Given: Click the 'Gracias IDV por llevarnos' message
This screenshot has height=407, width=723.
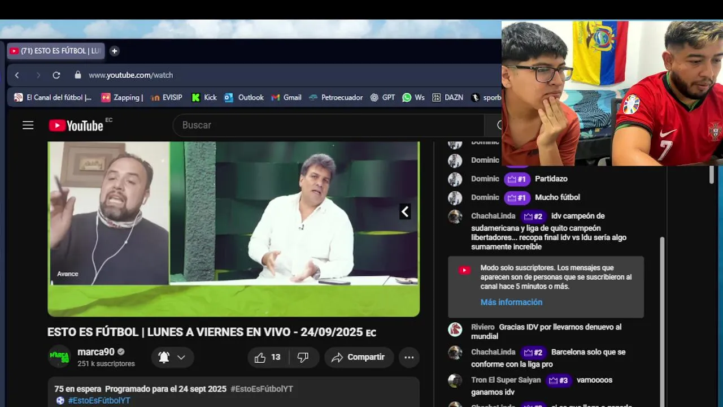Looking at the screenshot, I should tap(546, 332).
